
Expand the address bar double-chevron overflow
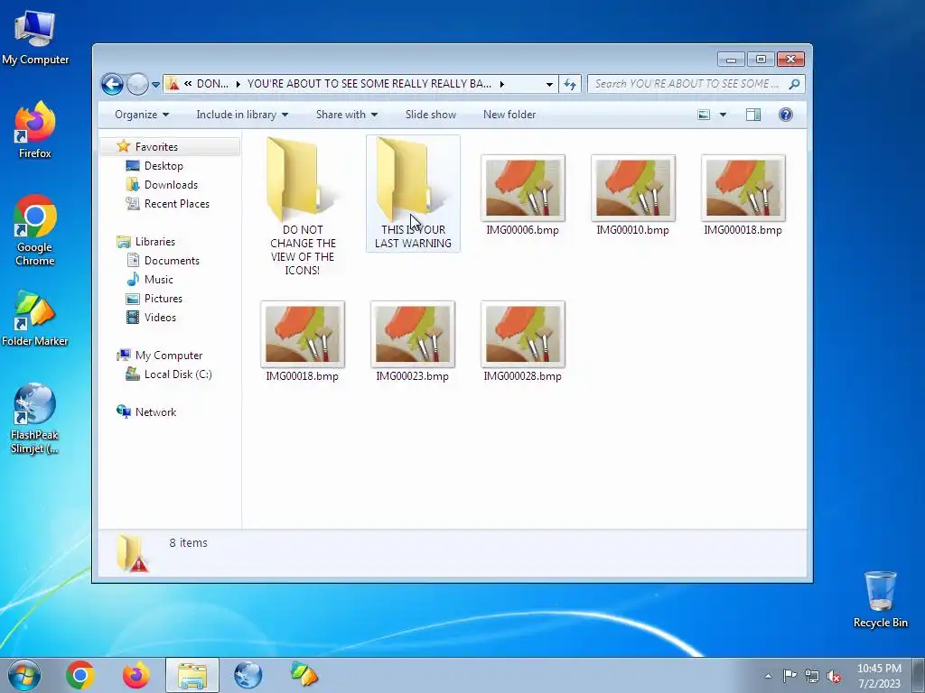click(x=188, y=84)
